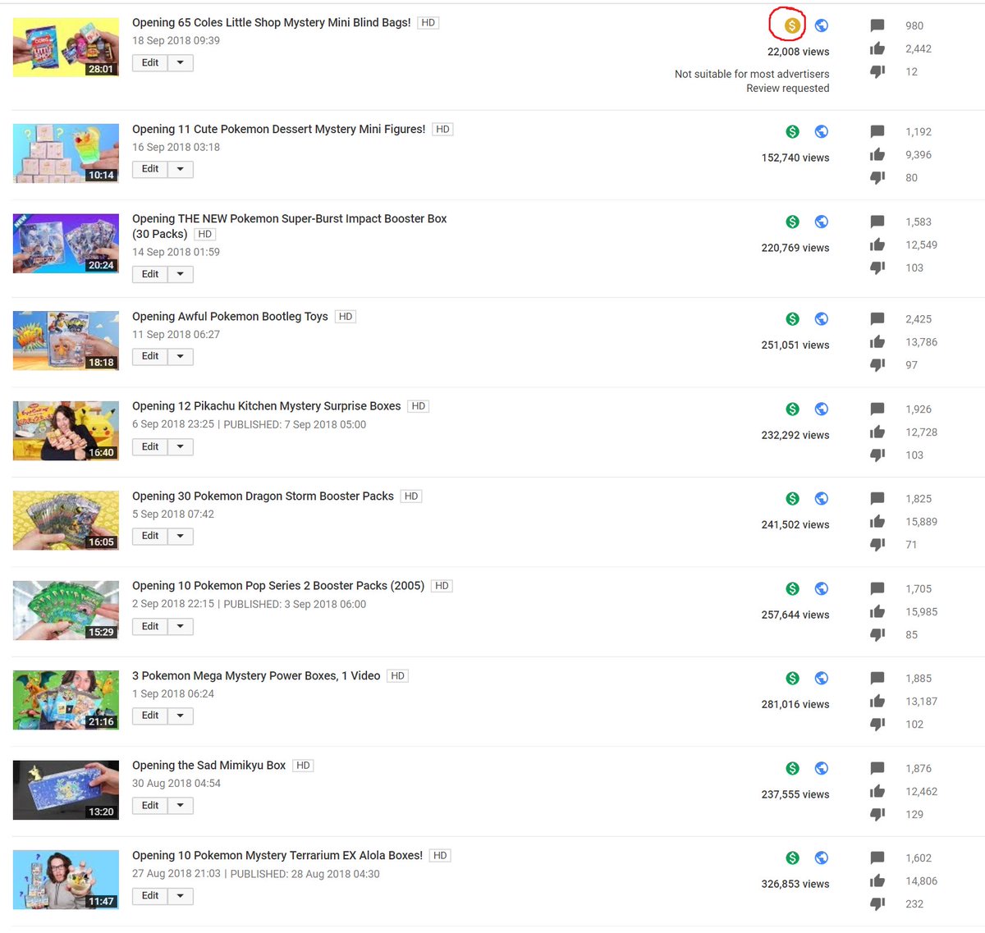Screen dimensions: 985x933
Task: Click yellow monetization icon on Coles Little Shop video
Action: pos(792,25)
